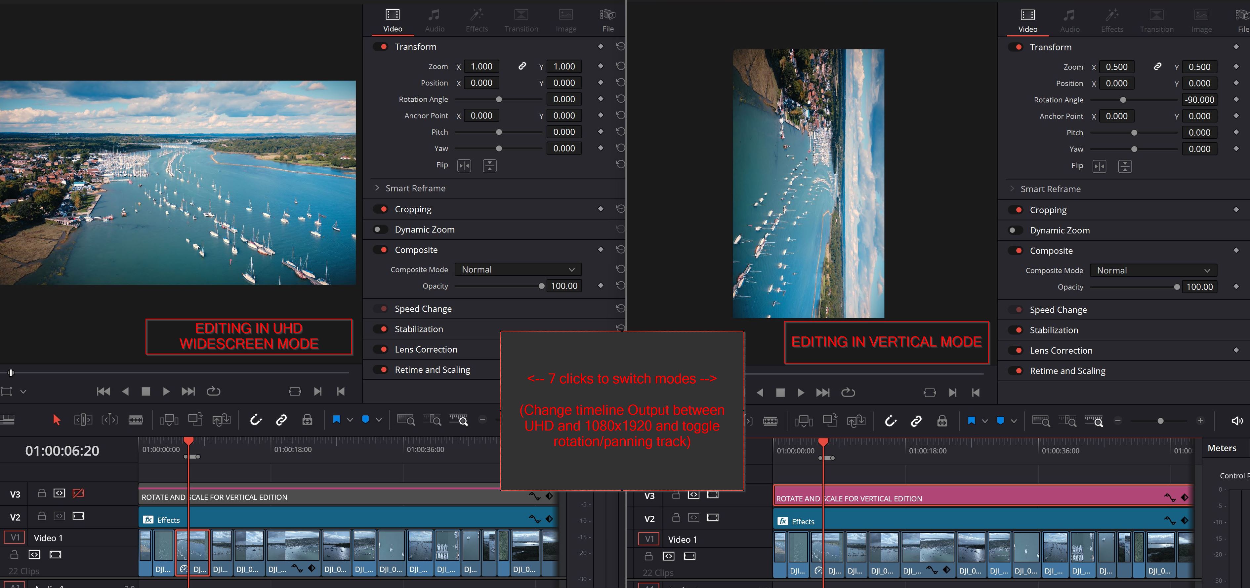The height and width of the screenshot is (588, 1250).
Task: Click timeline zoom-in plus icon in right toolbar
Action: 1200,421
